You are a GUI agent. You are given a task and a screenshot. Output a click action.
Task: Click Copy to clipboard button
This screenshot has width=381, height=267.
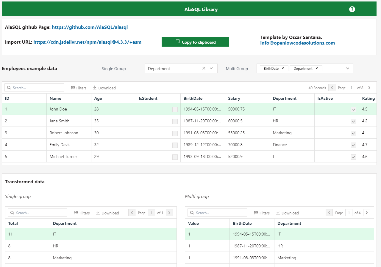click(x=195, y=42)
